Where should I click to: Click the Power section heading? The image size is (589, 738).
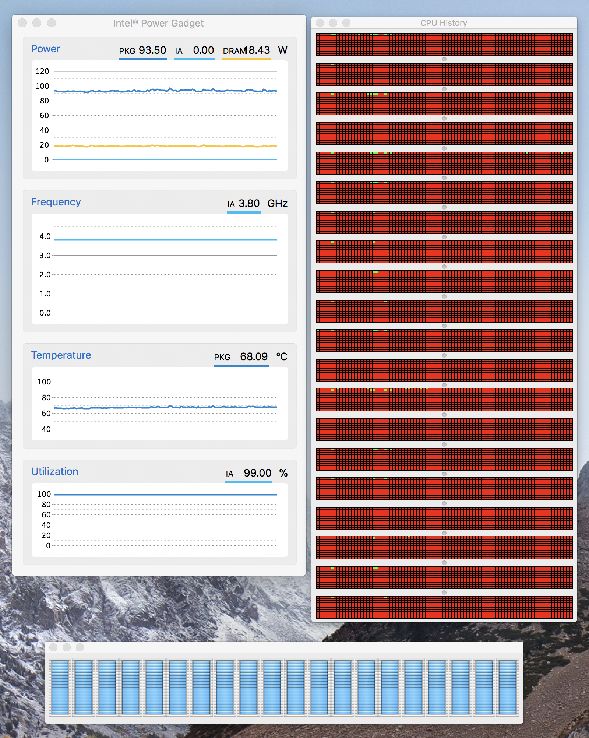(x=45, y=49)
